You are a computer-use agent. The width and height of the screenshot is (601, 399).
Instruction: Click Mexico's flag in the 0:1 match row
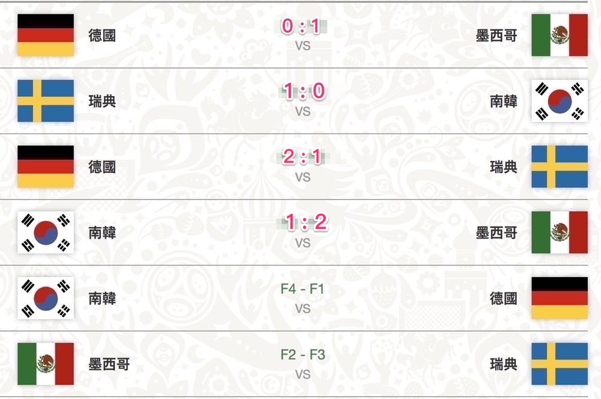(x=560, y=35)
